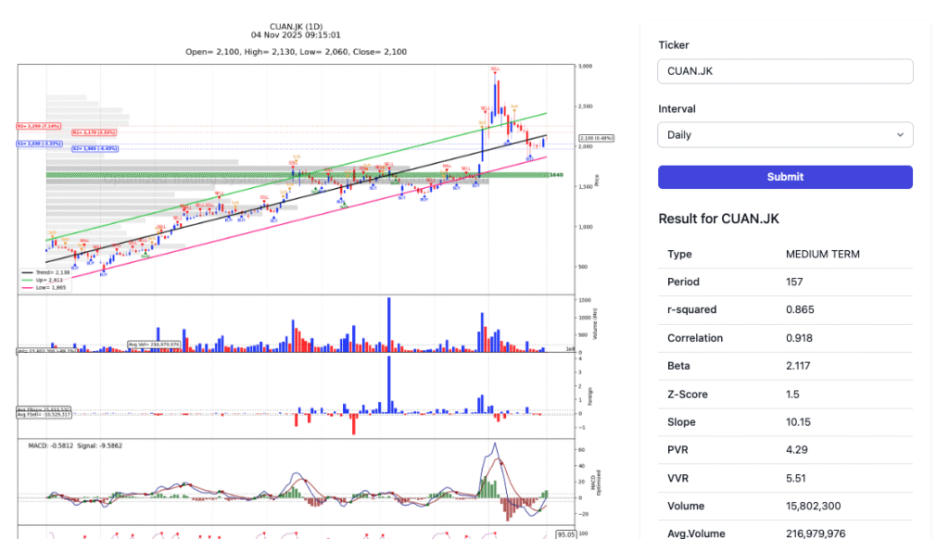949x539 pixels.
Task: Click the Low entry in chart legend
Action: [44, 286]
